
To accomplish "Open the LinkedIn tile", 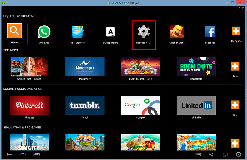I will 196,105.
